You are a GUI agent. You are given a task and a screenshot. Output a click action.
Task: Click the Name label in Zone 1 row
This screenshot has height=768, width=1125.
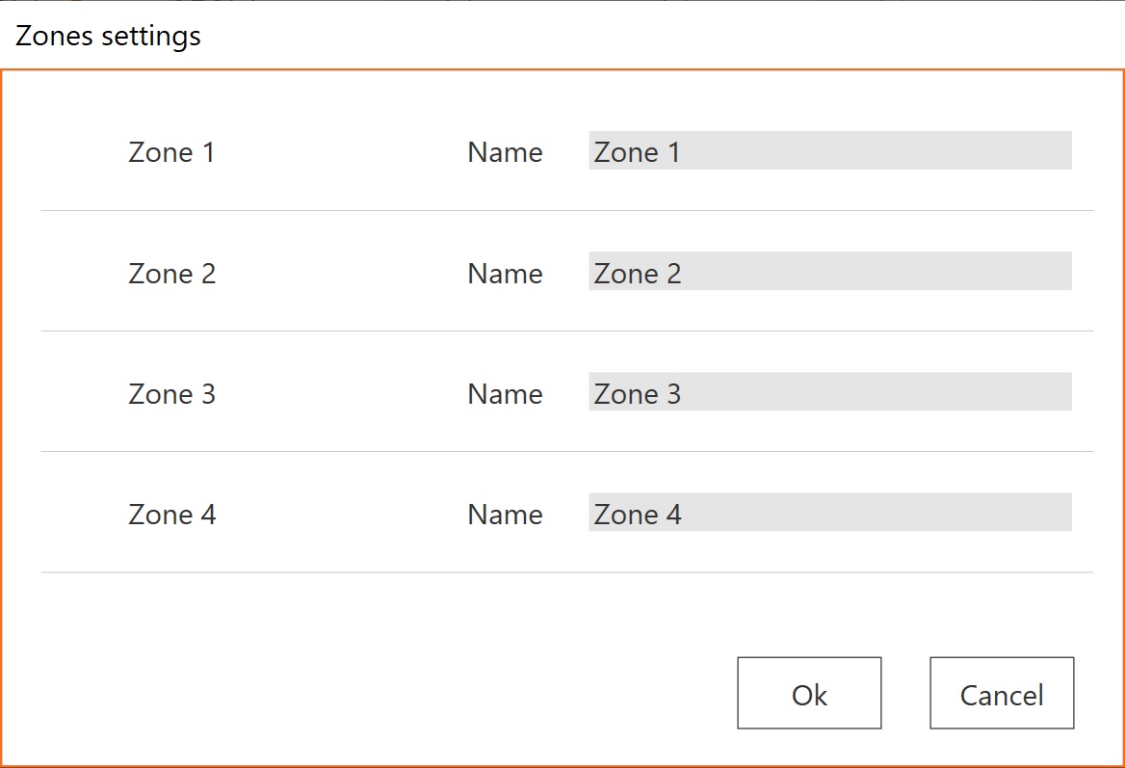[505, 152]
